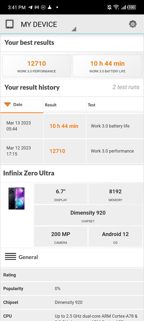Image resolution: width=144 pixels, height=321 pixels.
Task: Open the Work 3.0 Performance best result card
Action: pos(37,66)
